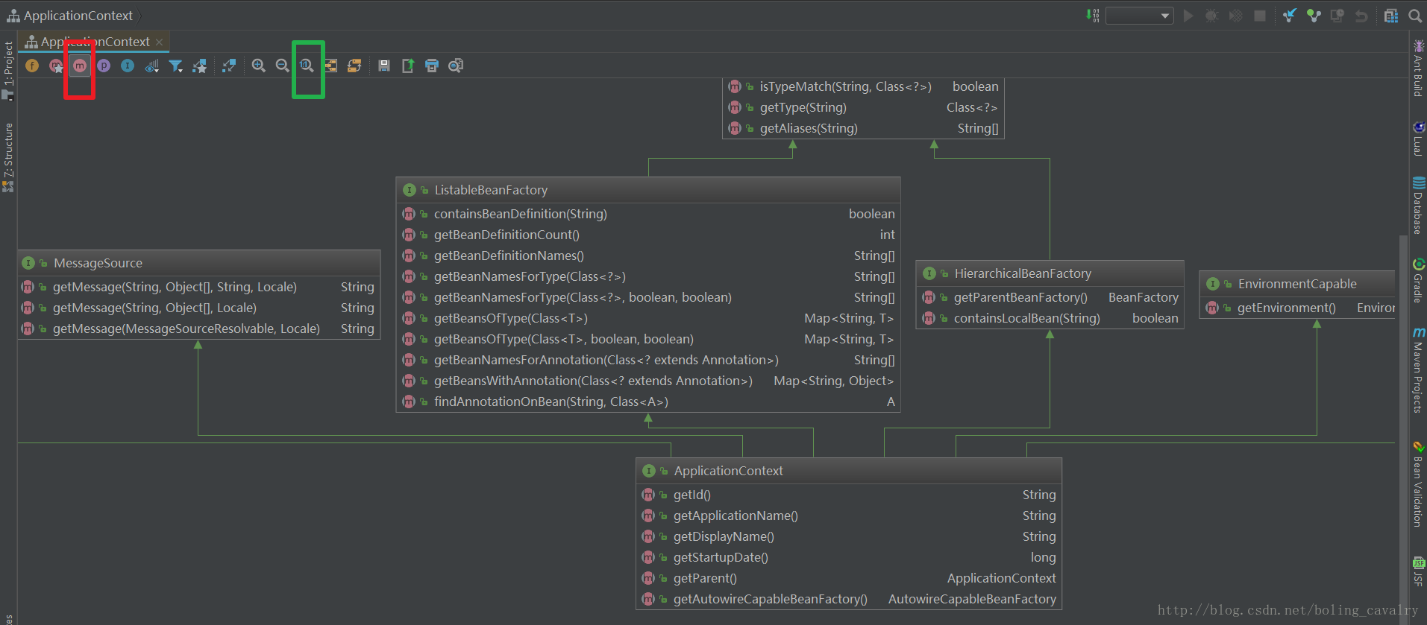1427x625 pixels.
Task: Open the Change Visibility Level dropdown
Action: coord(152,66)
